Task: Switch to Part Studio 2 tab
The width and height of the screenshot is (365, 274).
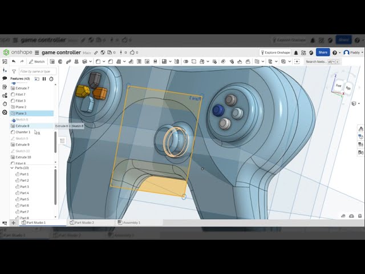Action: pos(91,223)
